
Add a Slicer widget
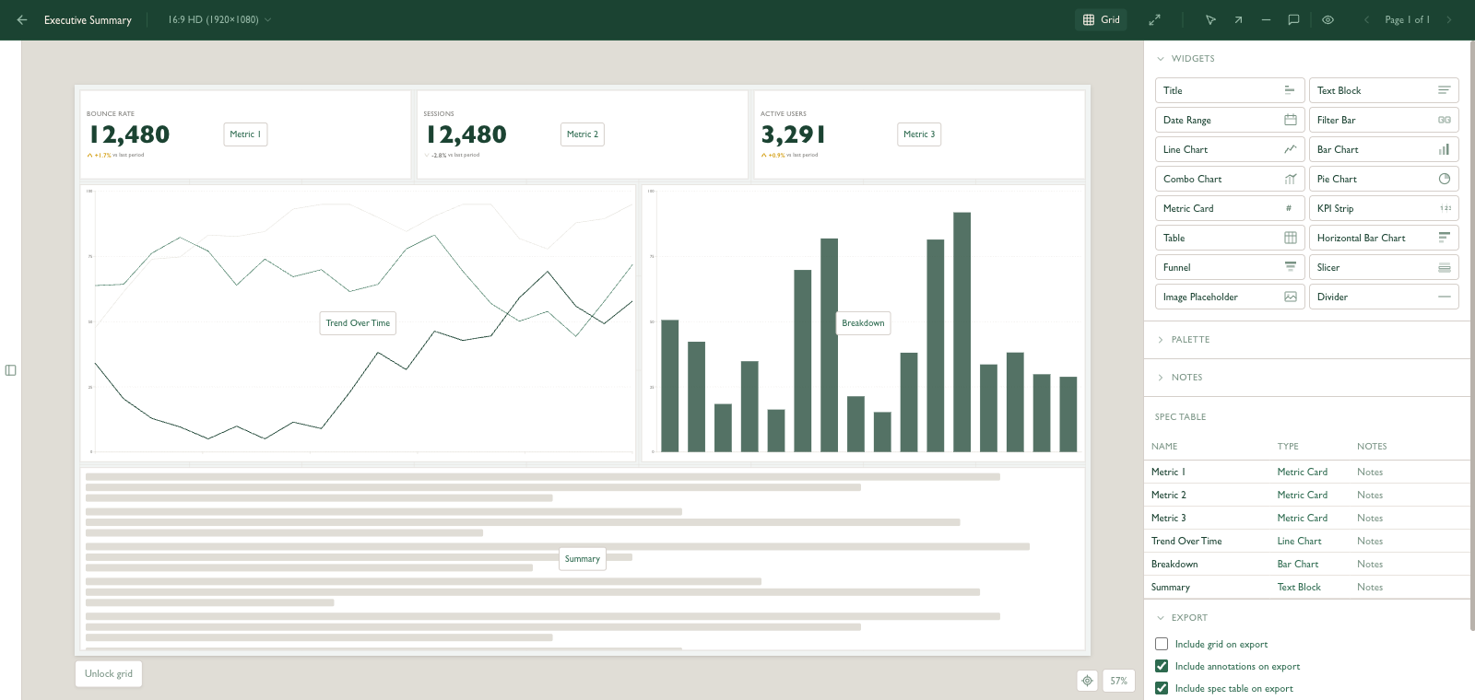tap(1384, 267)
